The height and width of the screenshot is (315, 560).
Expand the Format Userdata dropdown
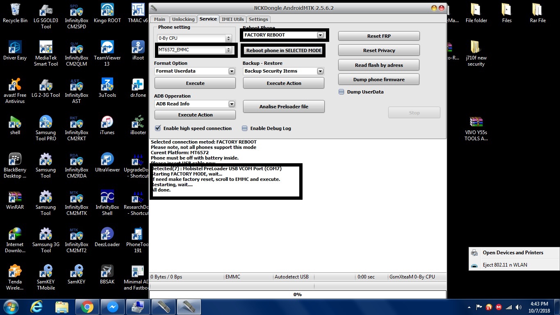pos(195,71)
